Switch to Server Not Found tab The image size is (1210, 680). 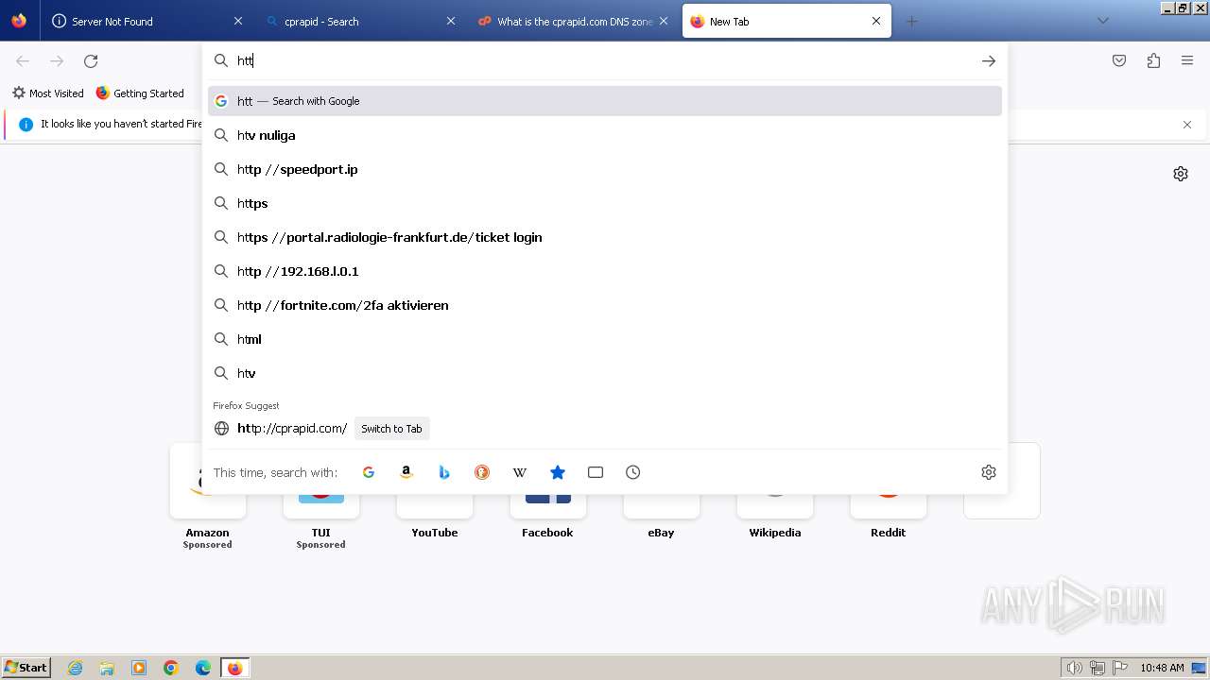147,21
